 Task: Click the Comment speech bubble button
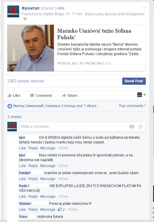(41, 95)
